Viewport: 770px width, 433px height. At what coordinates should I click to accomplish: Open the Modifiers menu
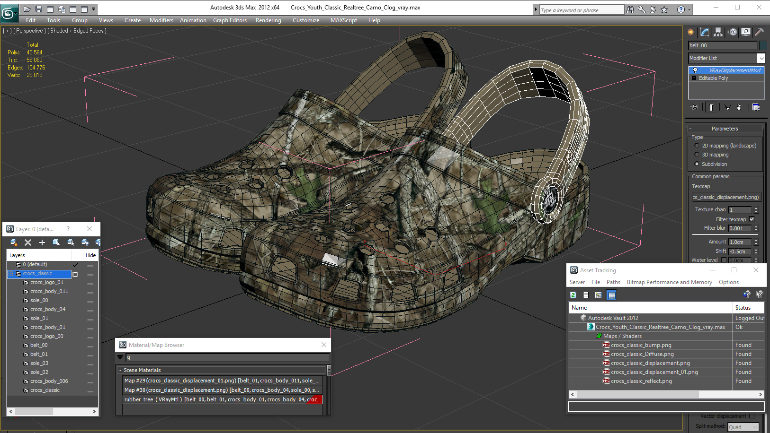pyautogui.click(x=161, y=20)
